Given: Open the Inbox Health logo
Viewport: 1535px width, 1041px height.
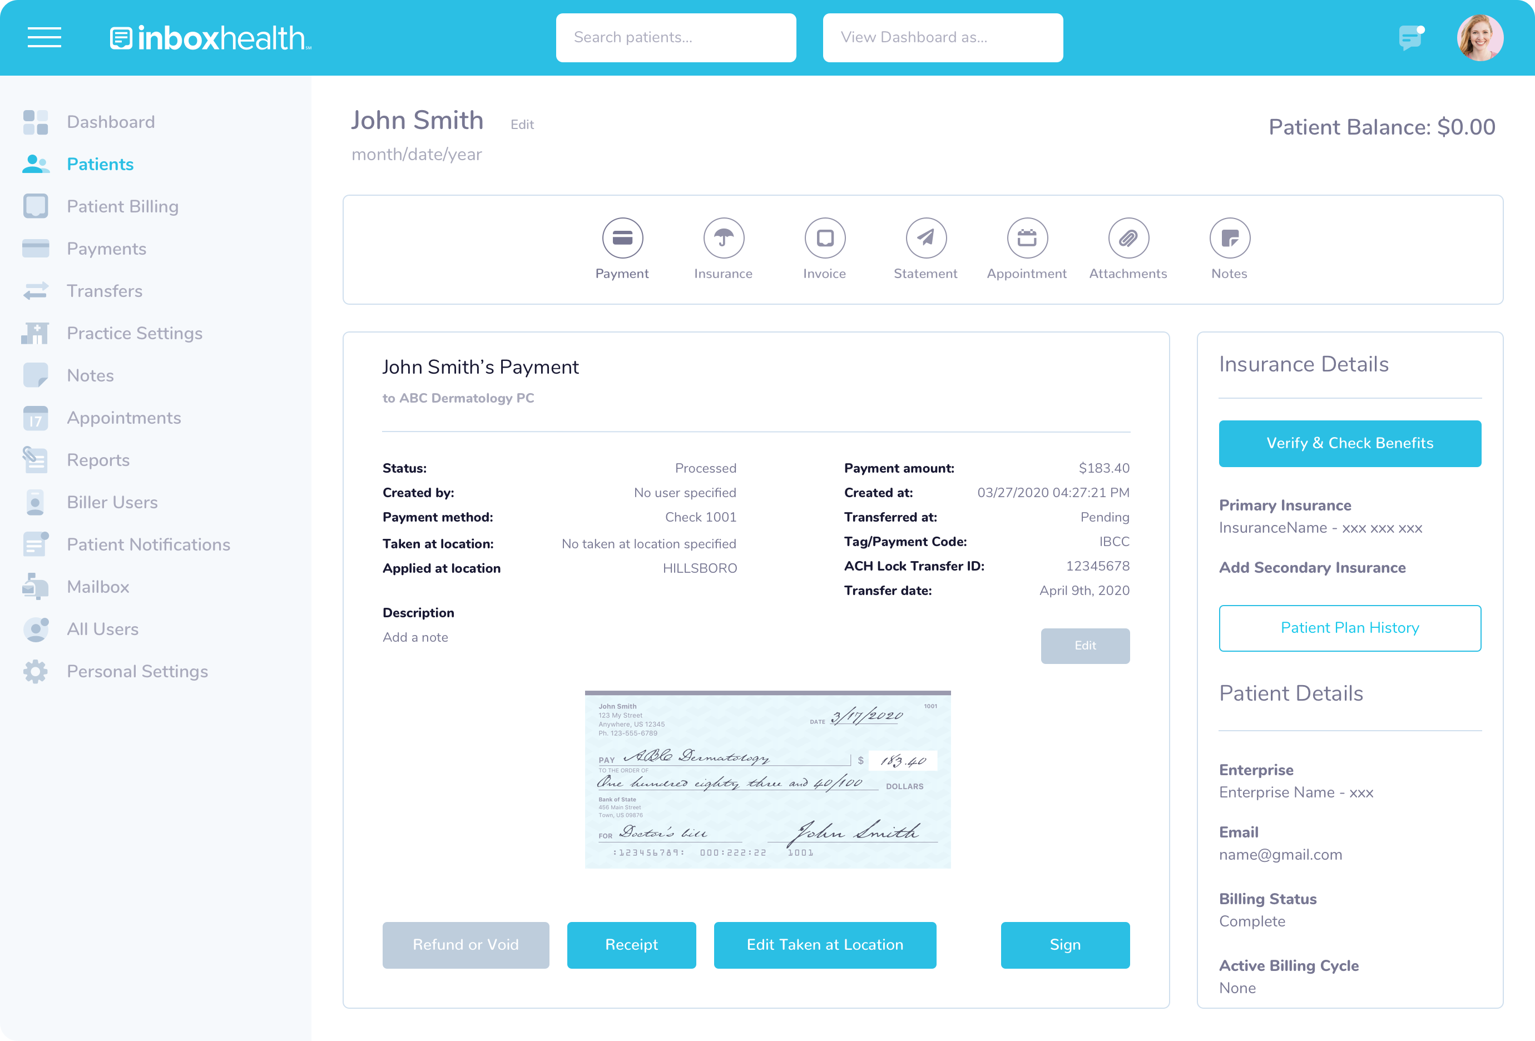Looking at the screenshot, I should (209, 38).
